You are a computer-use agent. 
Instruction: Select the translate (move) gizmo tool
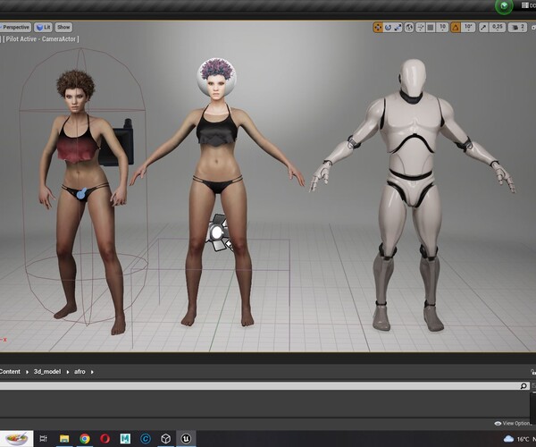coord(378,28)
